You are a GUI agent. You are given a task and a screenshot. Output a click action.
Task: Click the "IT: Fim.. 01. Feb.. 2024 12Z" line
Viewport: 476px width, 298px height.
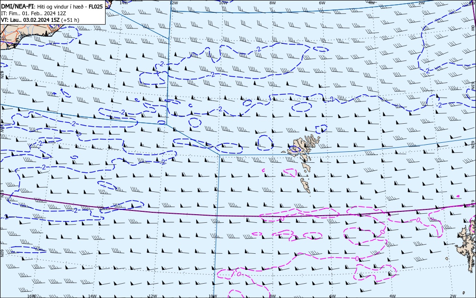[33, 13]
